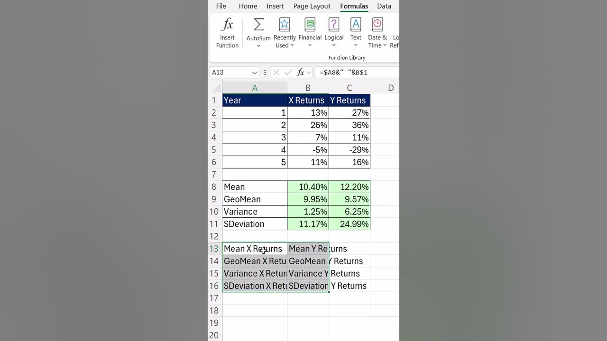Select cell with 10.40% mean

(x=308, y=187)
